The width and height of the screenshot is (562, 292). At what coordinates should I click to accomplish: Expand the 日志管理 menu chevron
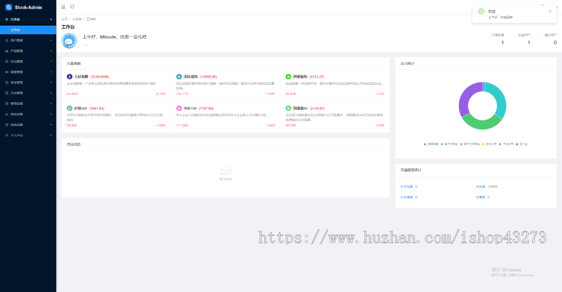point(51,93)
